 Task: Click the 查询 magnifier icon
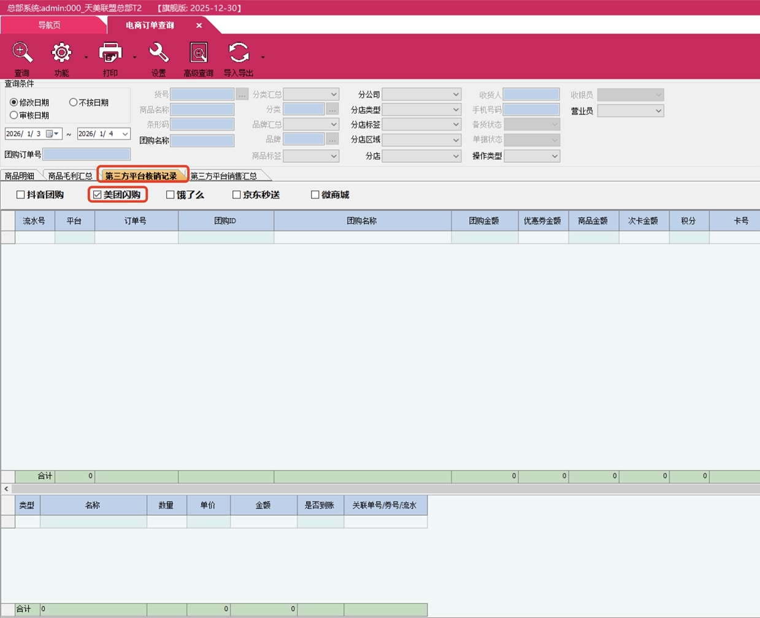(22, 53)
